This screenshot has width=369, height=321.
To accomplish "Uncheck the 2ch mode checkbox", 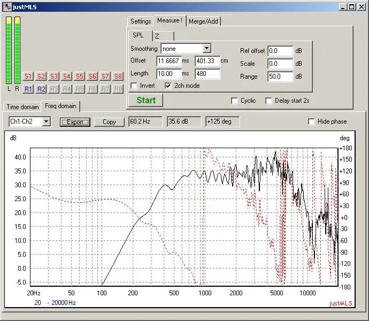I will 168,86.
